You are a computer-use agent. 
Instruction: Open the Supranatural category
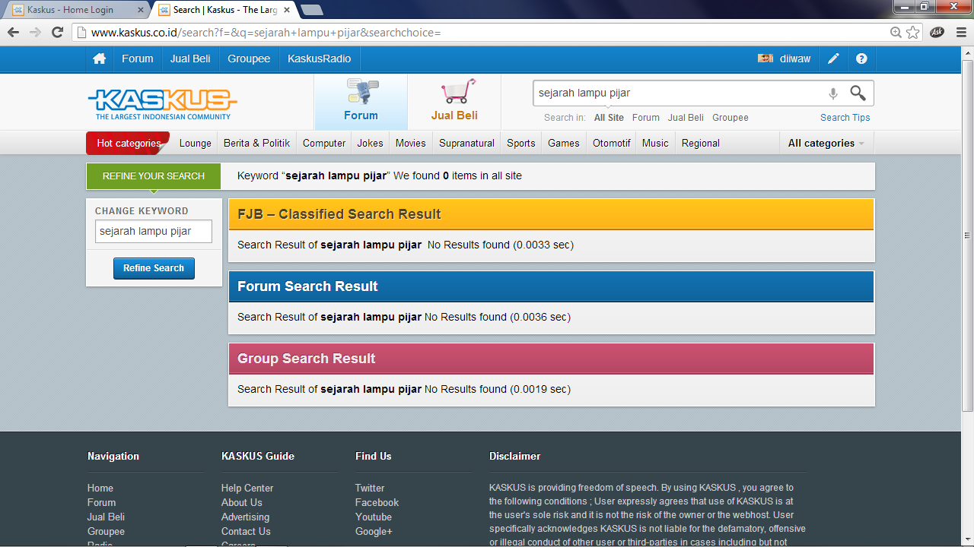467,143
